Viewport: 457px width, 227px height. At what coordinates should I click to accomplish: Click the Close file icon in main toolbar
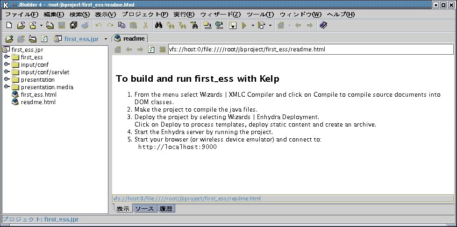(50, 26)
